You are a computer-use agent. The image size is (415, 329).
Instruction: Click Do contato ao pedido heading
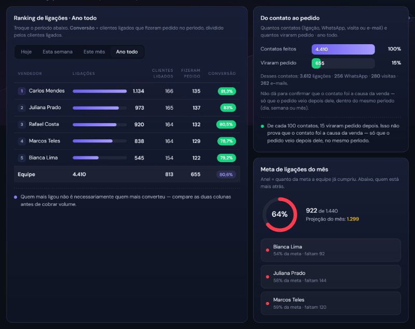coord(290,18)
